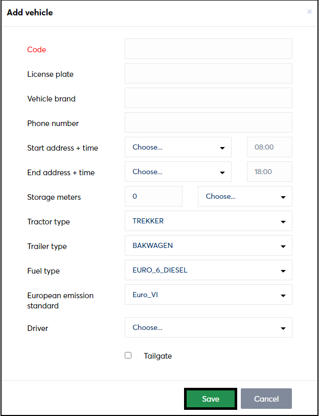Open the End address dropdown

coord(178,172)
